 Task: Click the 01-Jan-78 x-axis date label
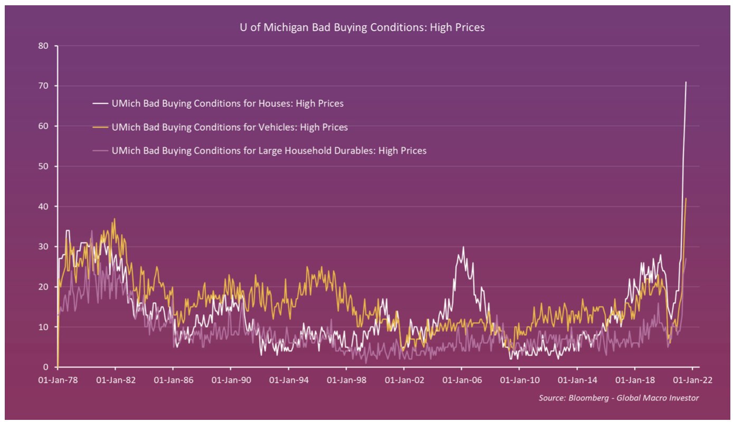pos(57,380)
